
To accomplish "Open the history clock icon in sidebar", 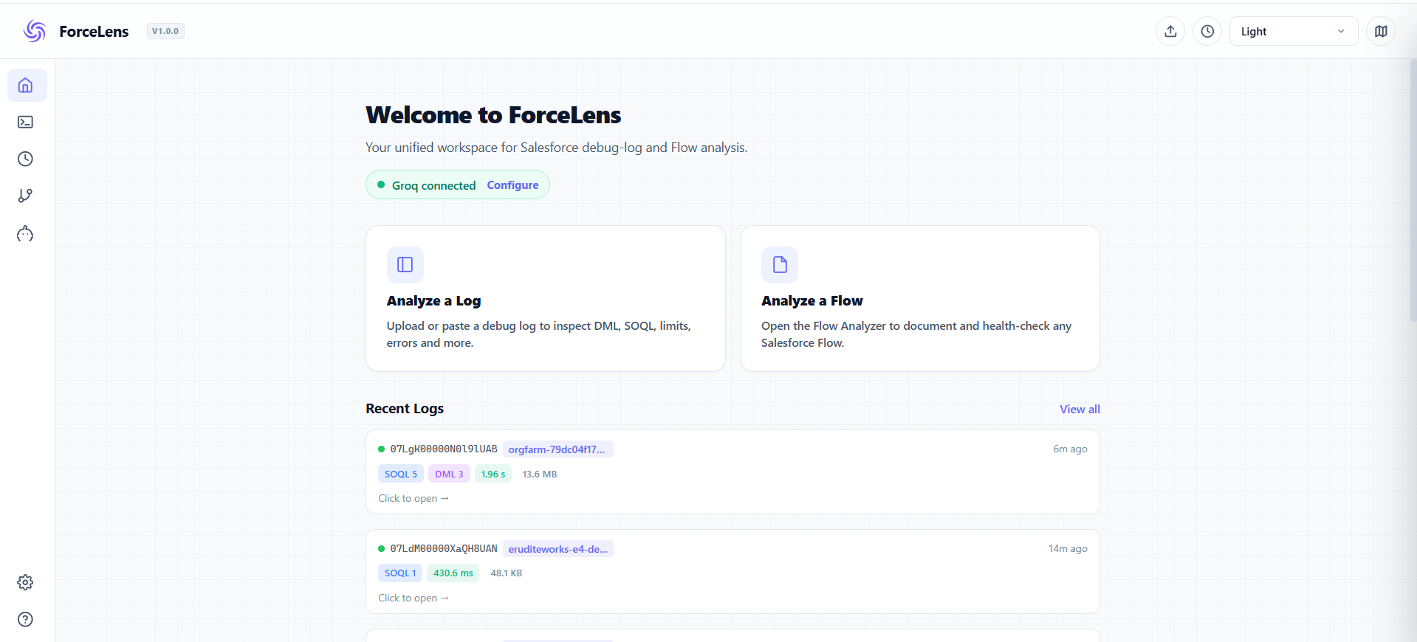I will tap(26, 159).
